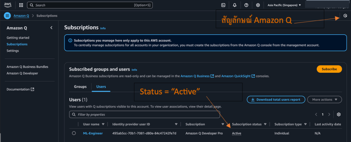
Task: Open Amazon Q Business Bundles in sidebar
Action: [x=27, y=67]
